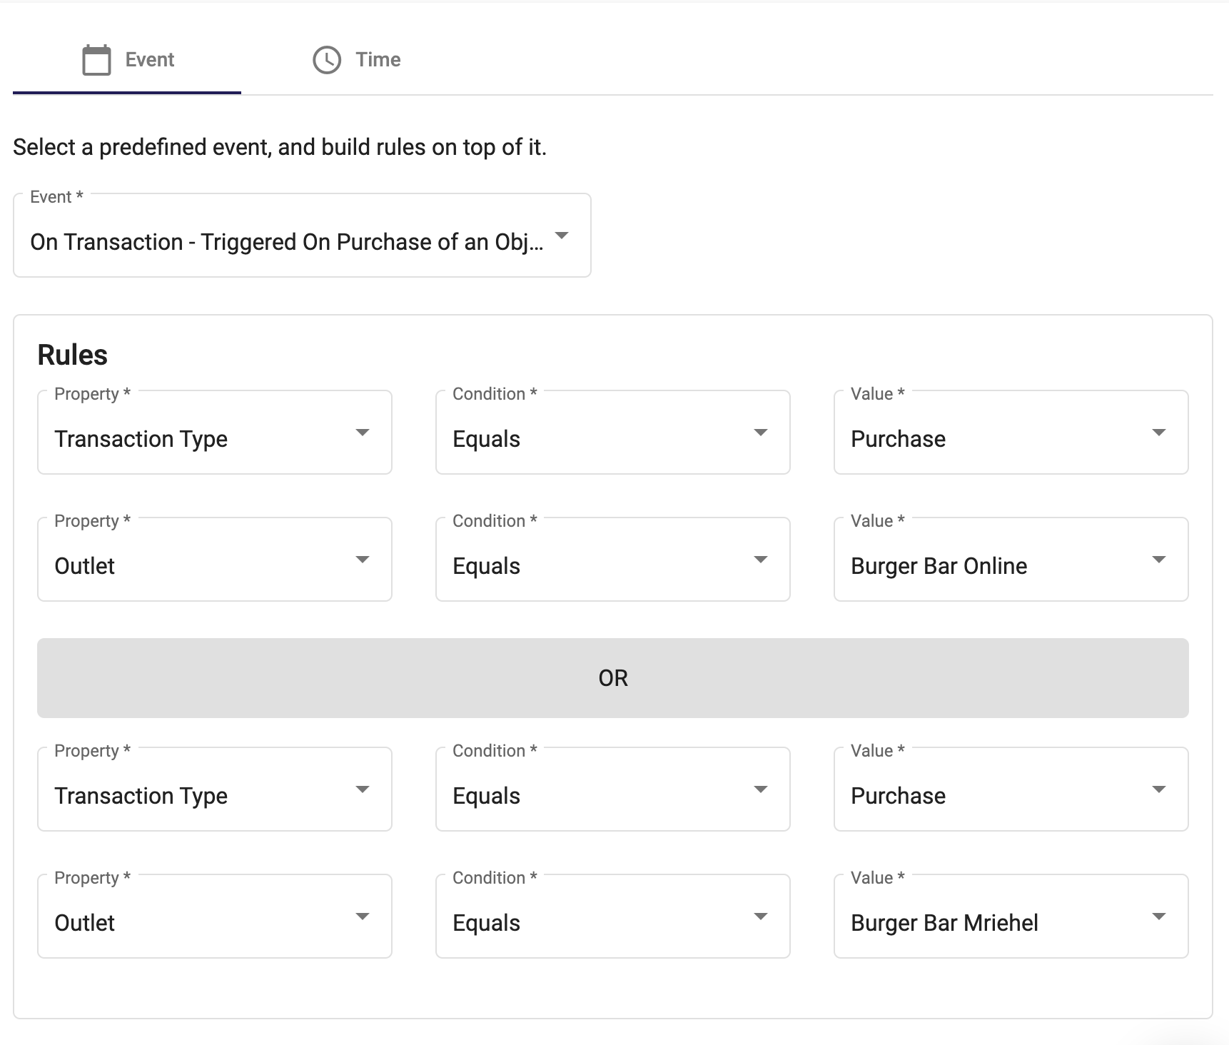The height and width of the screenshot is (1045, 1229).
Task: Open first Equals condition dropdown
Action: 612,438
